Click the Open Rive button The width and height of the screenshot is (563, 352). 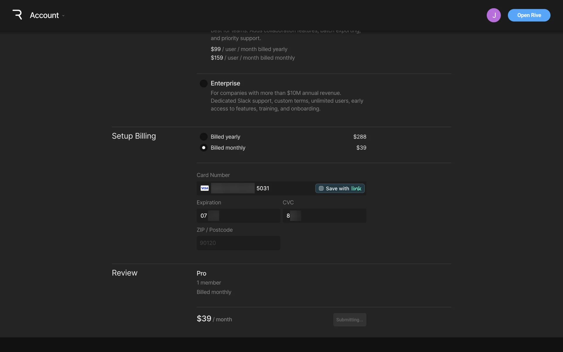pyautogui.click(x=529, y=15)
